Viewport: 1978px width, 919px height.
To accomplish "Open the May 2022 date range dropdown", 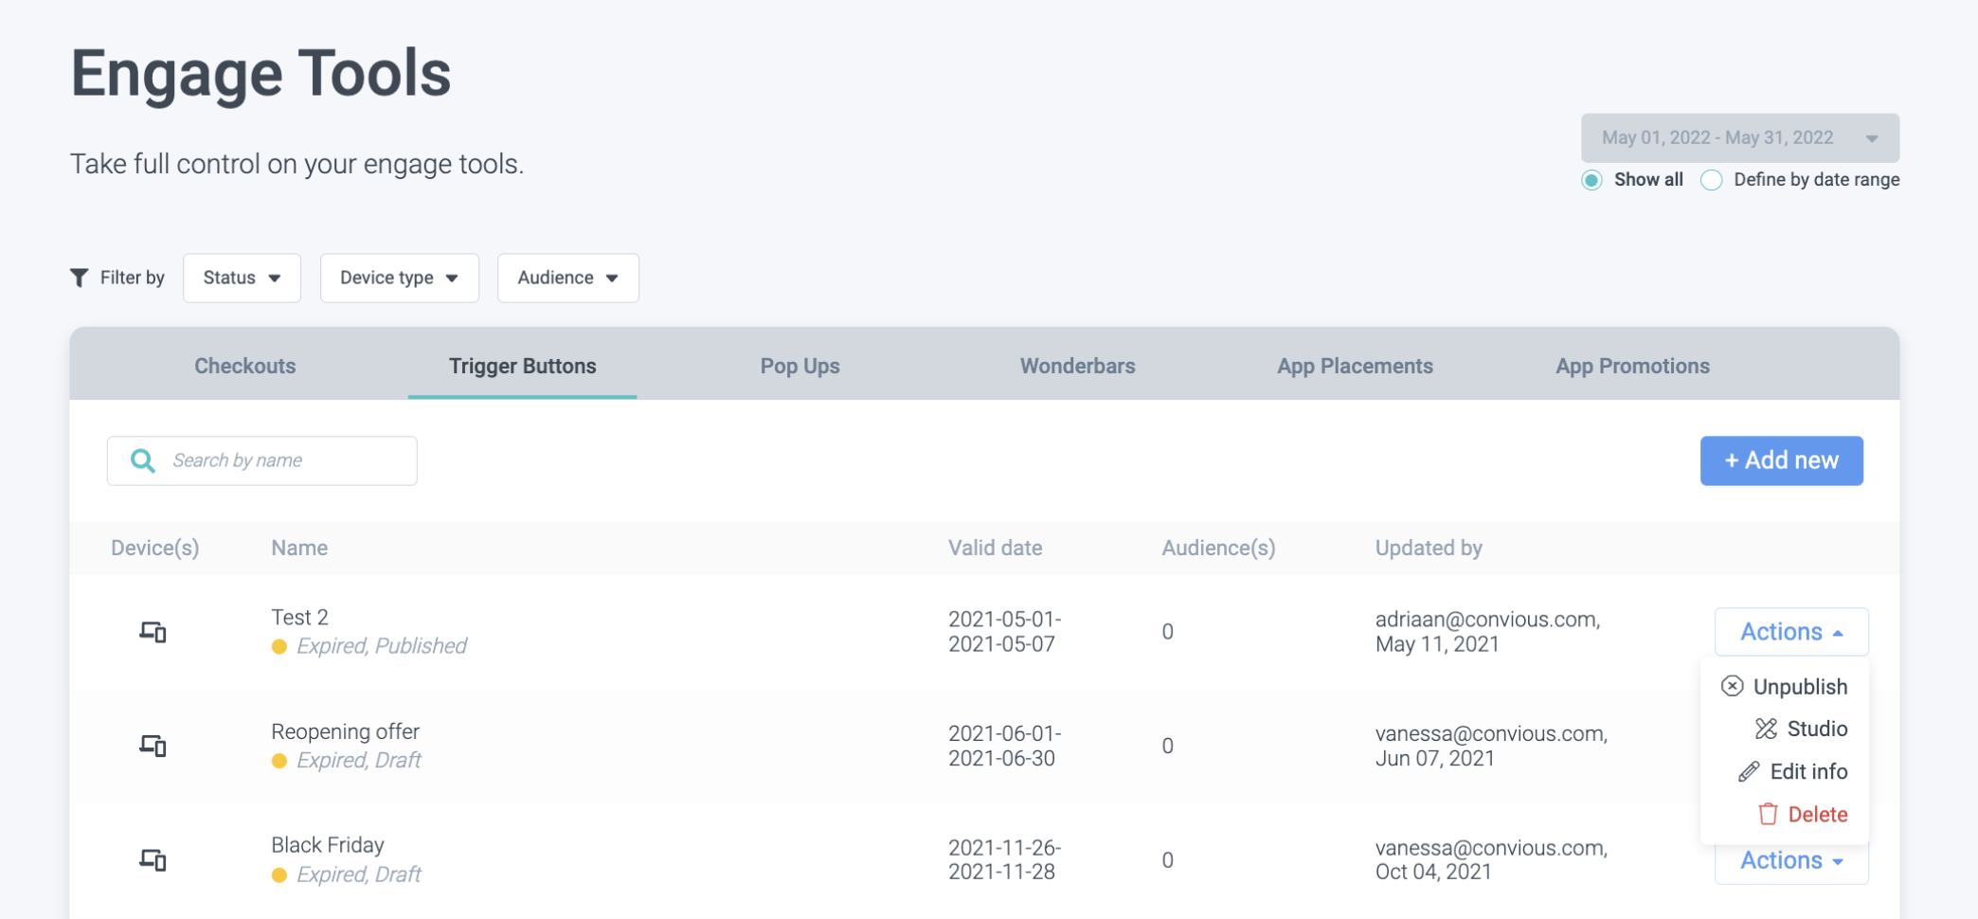I will click(x=1739, y=138).
